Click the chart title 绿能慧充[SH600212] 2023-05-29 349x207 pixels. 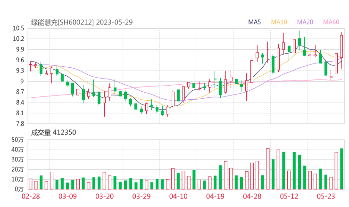click(x=82, y=23)
